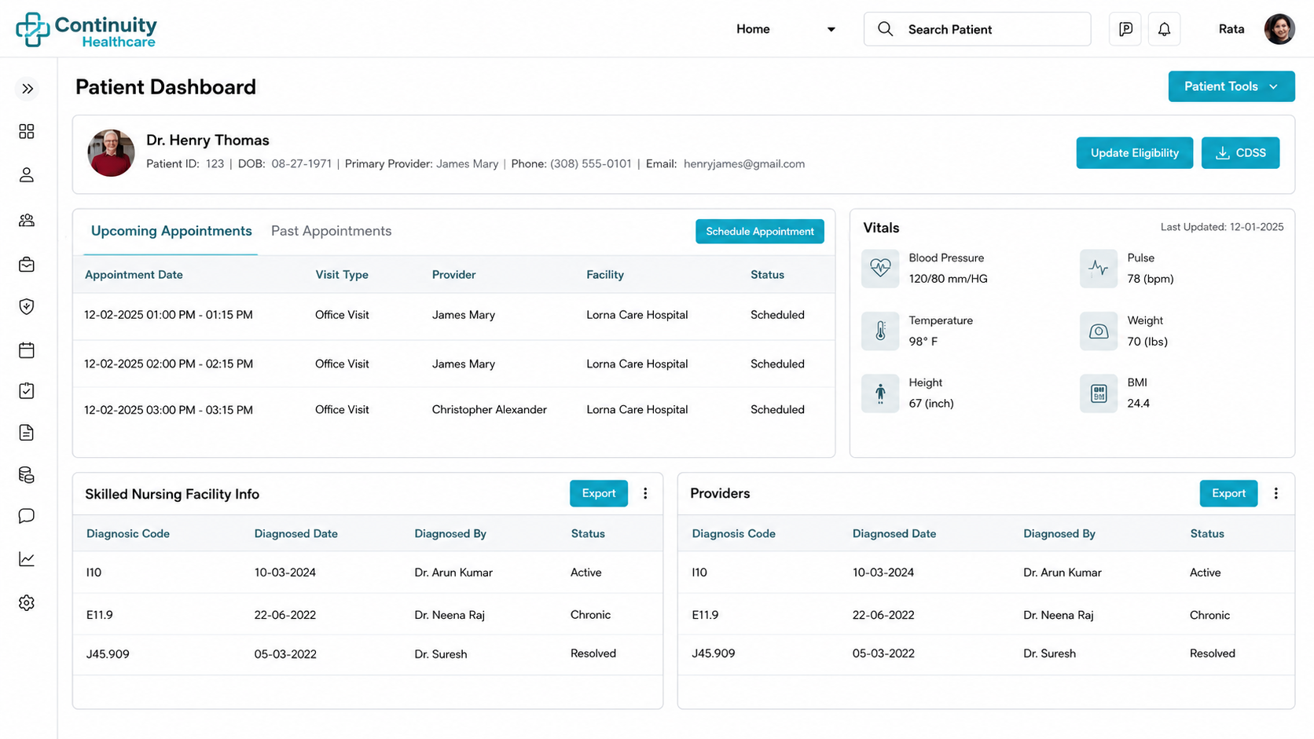Click Resolved status in Providers table
The width and height of the screenshot is (1314, 739).
[x=1213, y=653]
